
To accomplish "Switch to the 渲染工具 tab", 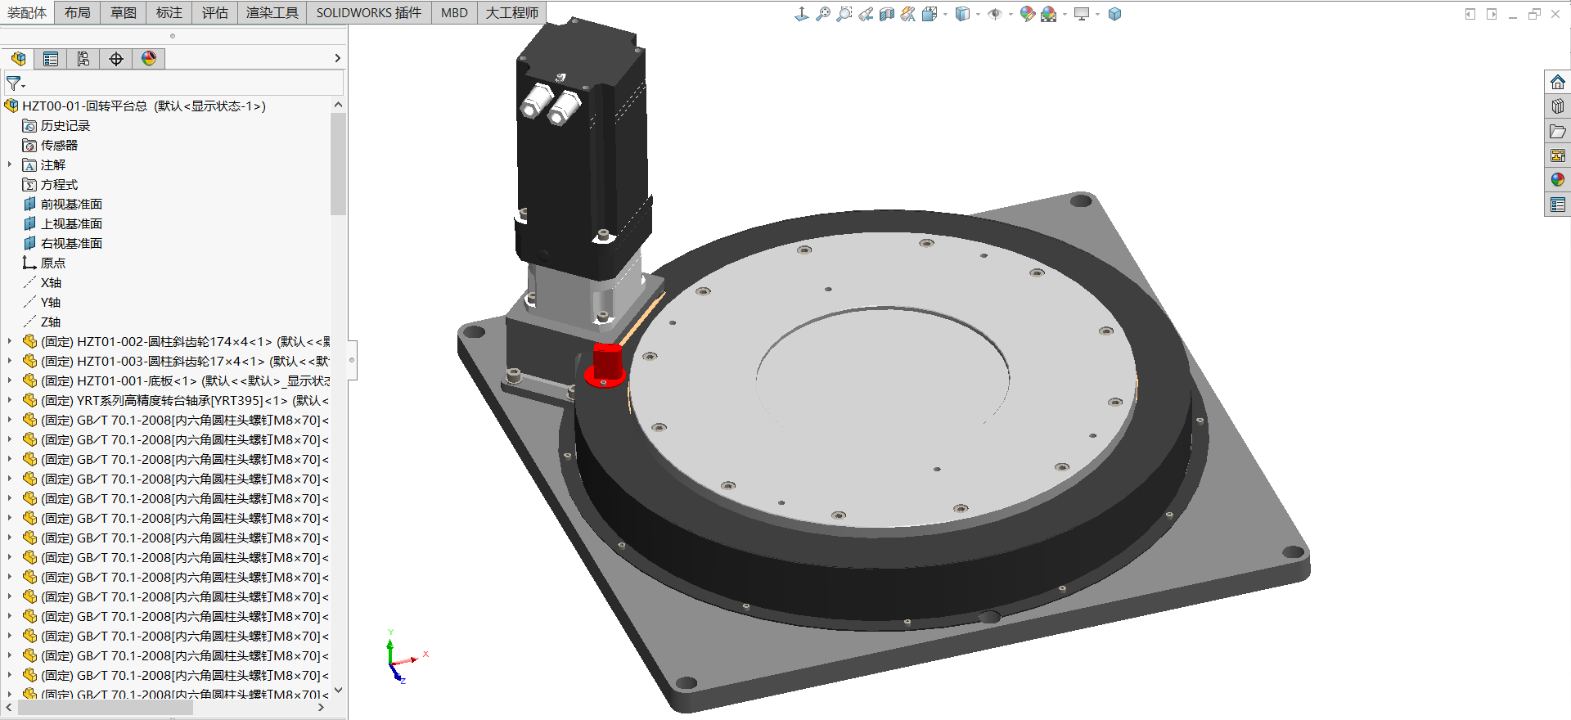I will [272, 12].
